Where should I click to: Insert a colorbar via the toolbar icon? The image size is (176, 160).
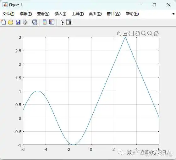point(45,22)
